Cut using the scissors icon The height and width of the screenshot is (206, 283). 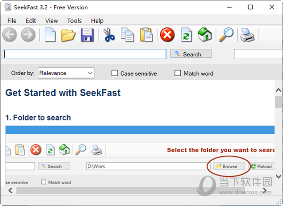tap(109, 35)
